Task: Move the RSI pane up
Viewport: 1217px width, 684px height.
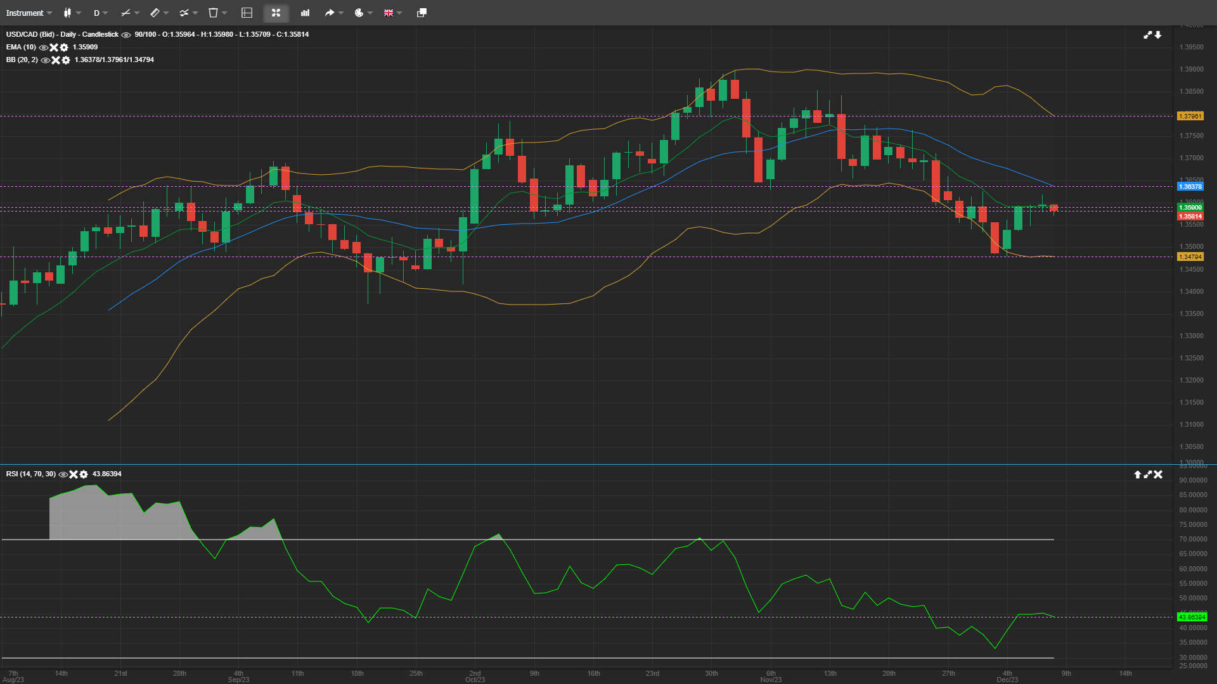Action: (1137, 474)
